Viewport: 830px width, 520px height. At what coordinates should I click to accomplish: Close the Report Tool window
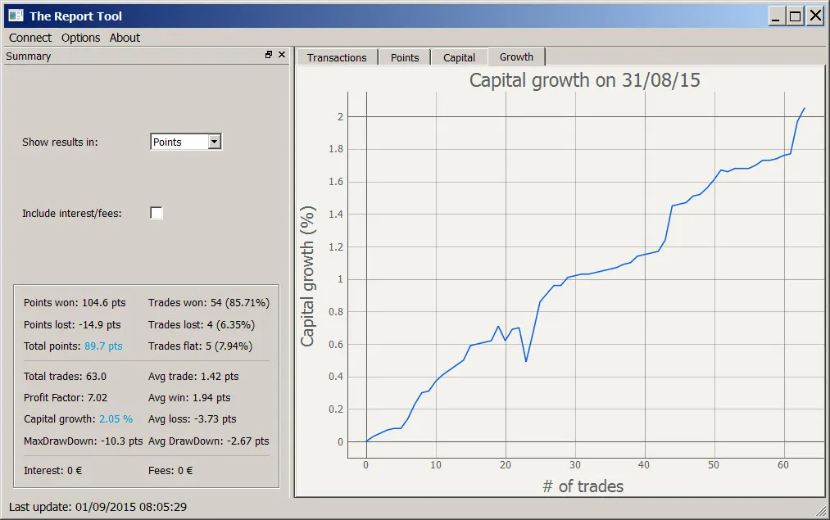coord(815,16)
